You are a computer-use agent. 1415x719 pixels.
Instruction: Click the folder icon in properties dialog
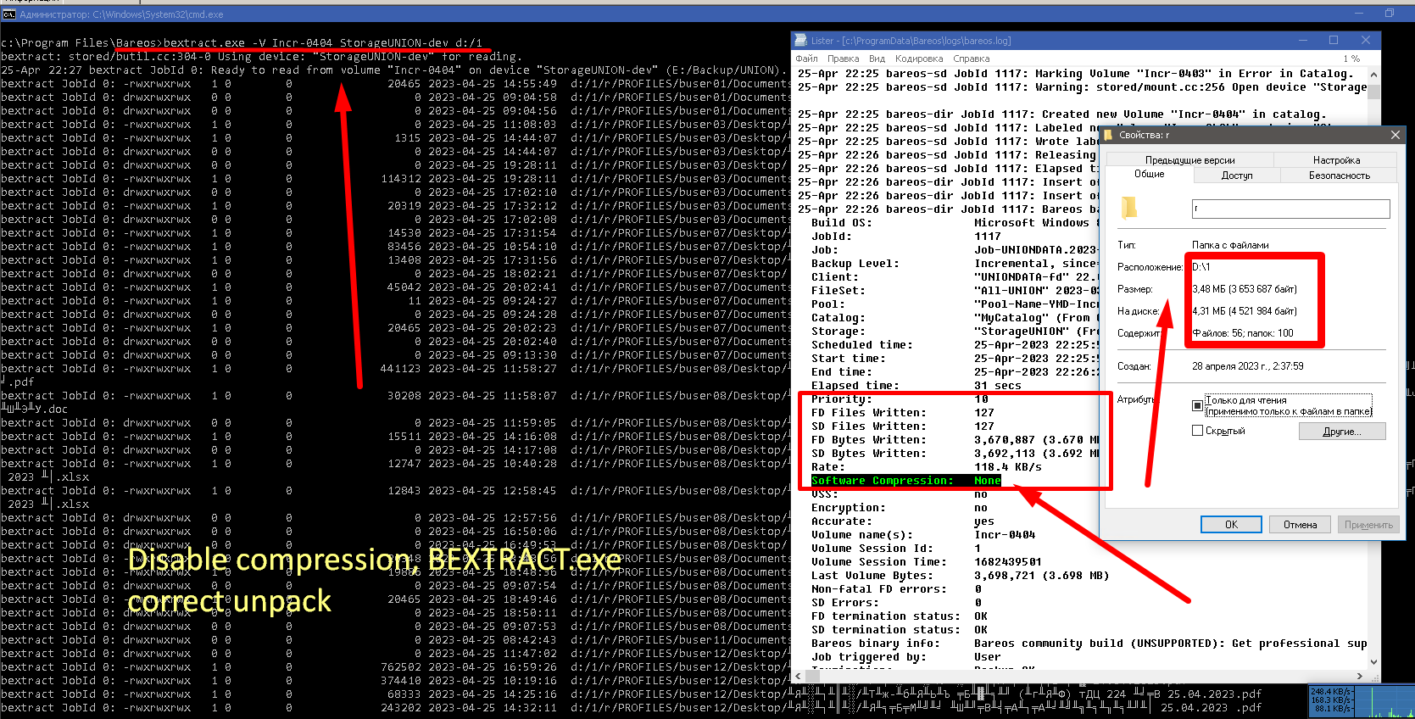(x=1128, y=208)
